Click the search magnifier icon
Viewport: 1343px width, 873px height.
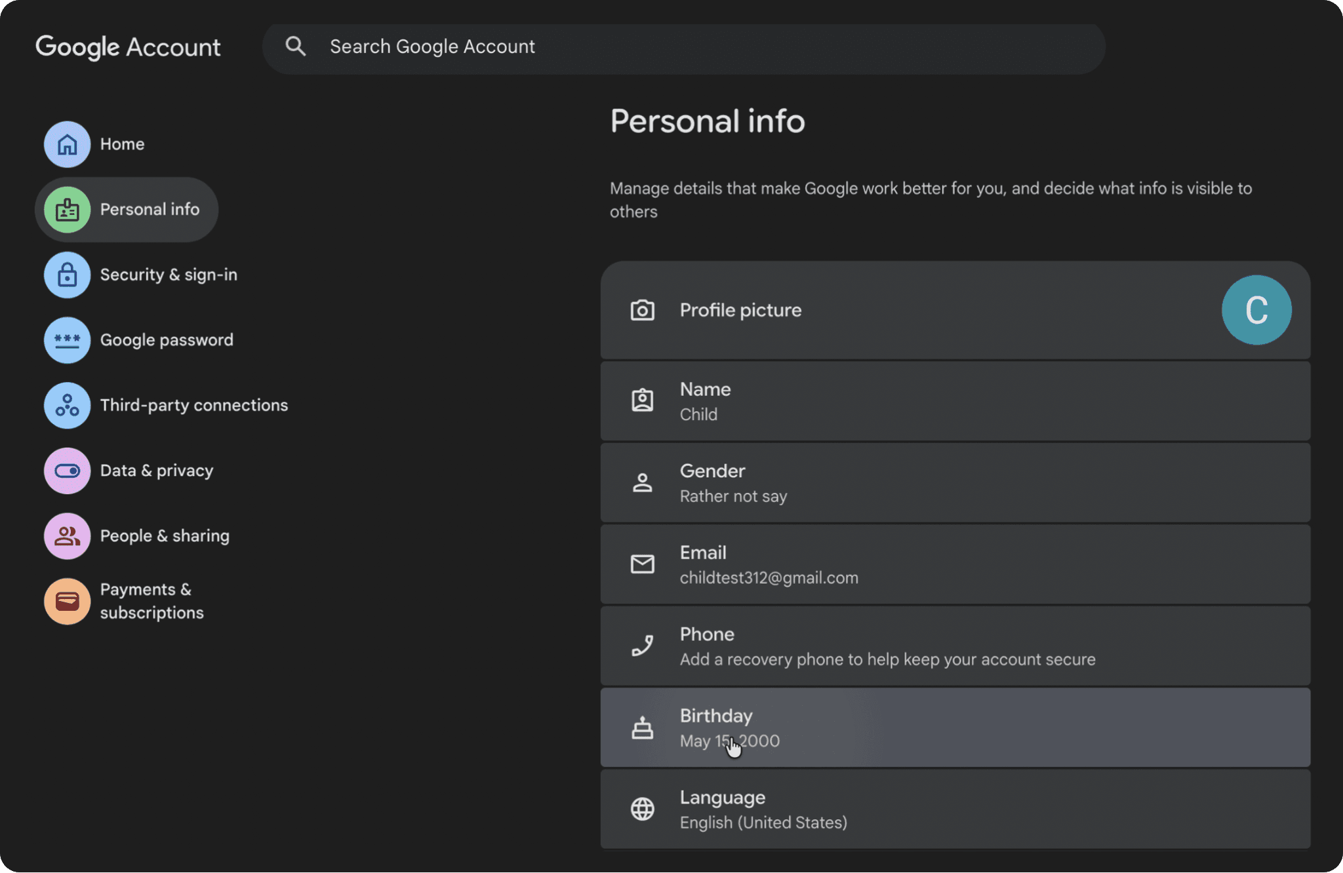point(296,47)
